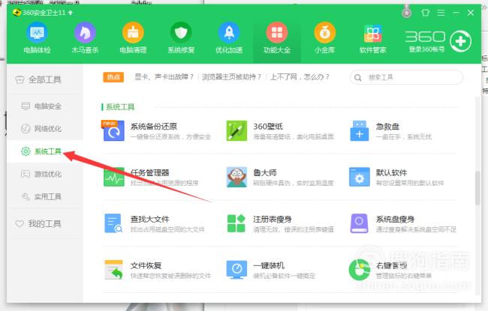Launch 右键管理 mouse icon
The height and width of the screenshot is (311, 488).
click(360, 269)
